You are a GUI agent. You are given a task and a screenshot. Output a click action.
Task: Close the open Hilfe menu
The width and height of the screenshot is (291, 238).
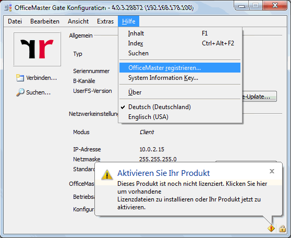pos(128,21)
